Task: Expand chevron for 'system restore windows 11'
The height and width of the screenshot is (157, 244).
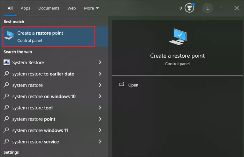Action: [100, 130]
